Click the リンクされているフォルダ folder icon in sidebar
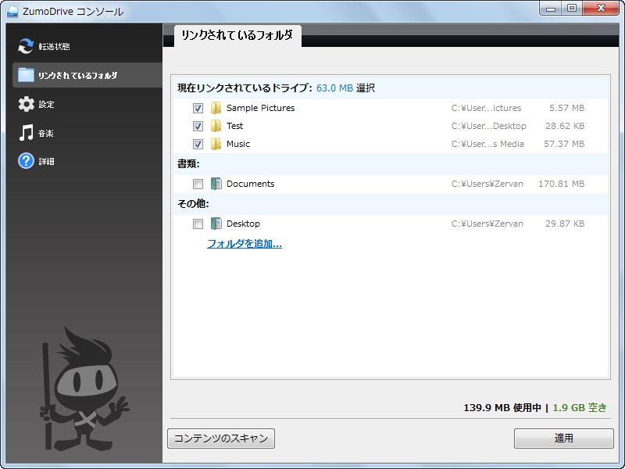Viewport: 625px width, 469px height. pos(26,74)
